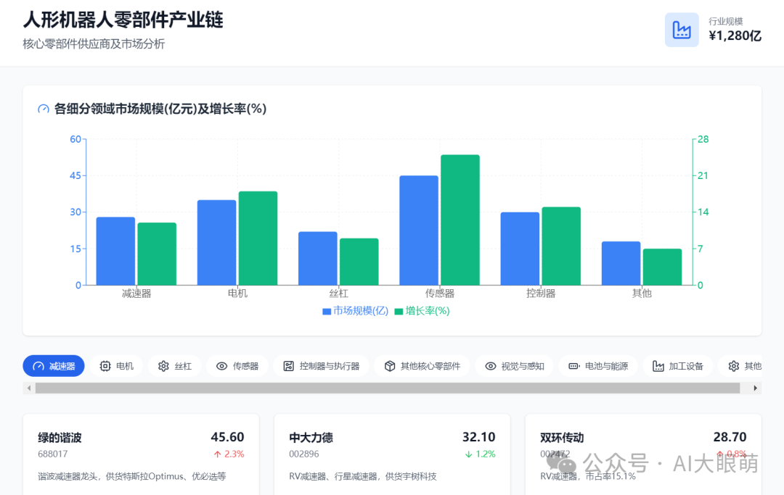Click the green 控制器 growth rate bar
Viewport: 784px width, 495px height.
(x=561, y=246)
